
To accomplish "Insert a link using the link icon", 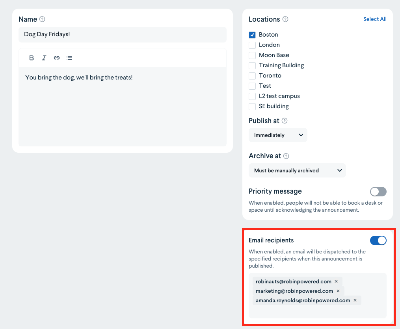I will pyautogui.click(x=57, y=58).
